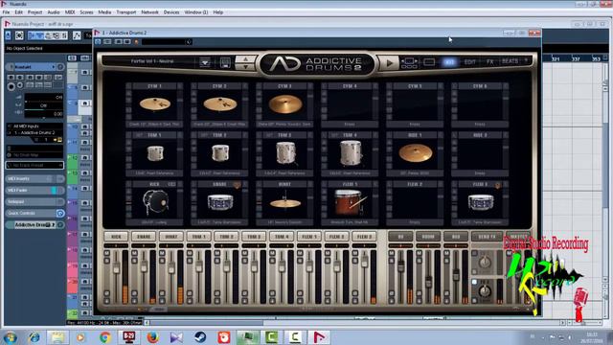This screenshot has width=613, height=345.
Task: Click the HIHAT mixer channel button
Action: point(171,237)
